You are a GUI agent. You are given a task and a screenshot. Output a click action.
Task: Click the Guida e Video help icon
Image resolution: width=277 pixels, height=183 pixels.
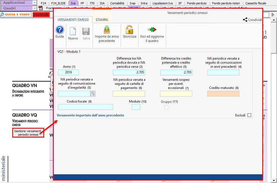(2, 14)
